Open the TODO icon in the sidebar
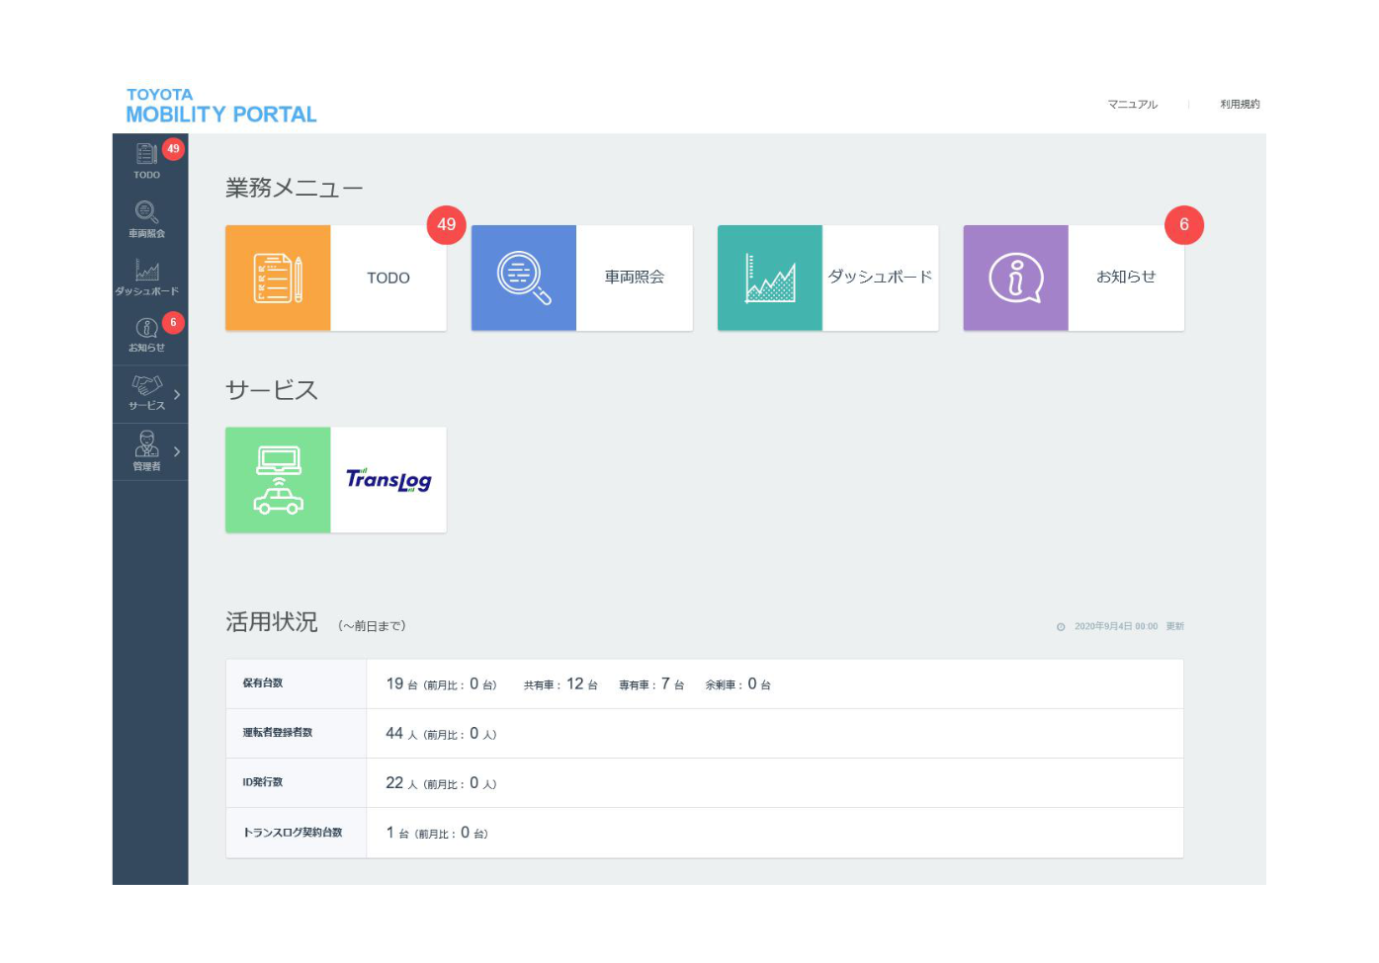The width and height of the screenshot is (1379, 963). (146, 154)
